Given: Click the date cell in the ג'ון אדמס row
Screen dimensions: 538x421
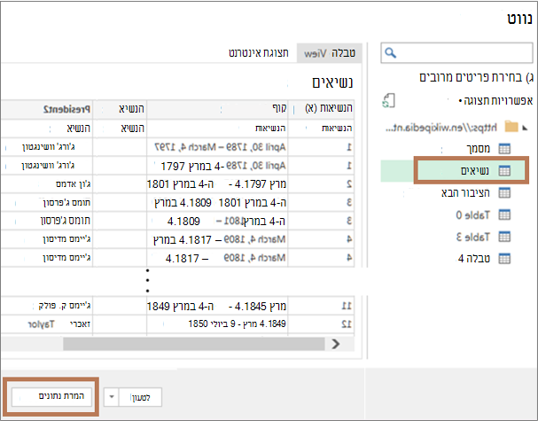Looking at the screenshot, I should (217, 184).
